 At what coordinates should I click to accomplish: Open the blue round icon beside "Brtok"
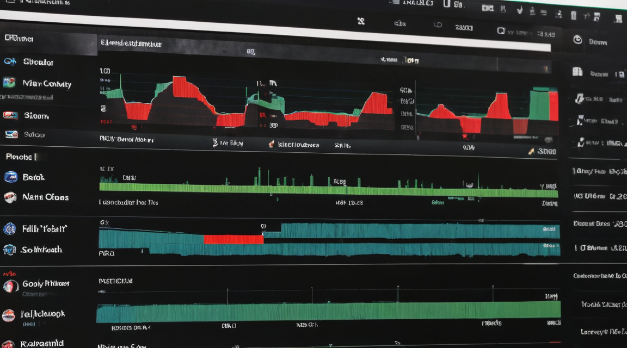coord(11,177)
